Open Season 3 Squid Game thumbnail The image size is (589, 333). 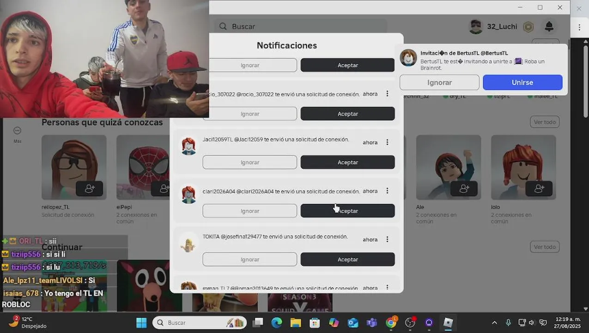300,303
